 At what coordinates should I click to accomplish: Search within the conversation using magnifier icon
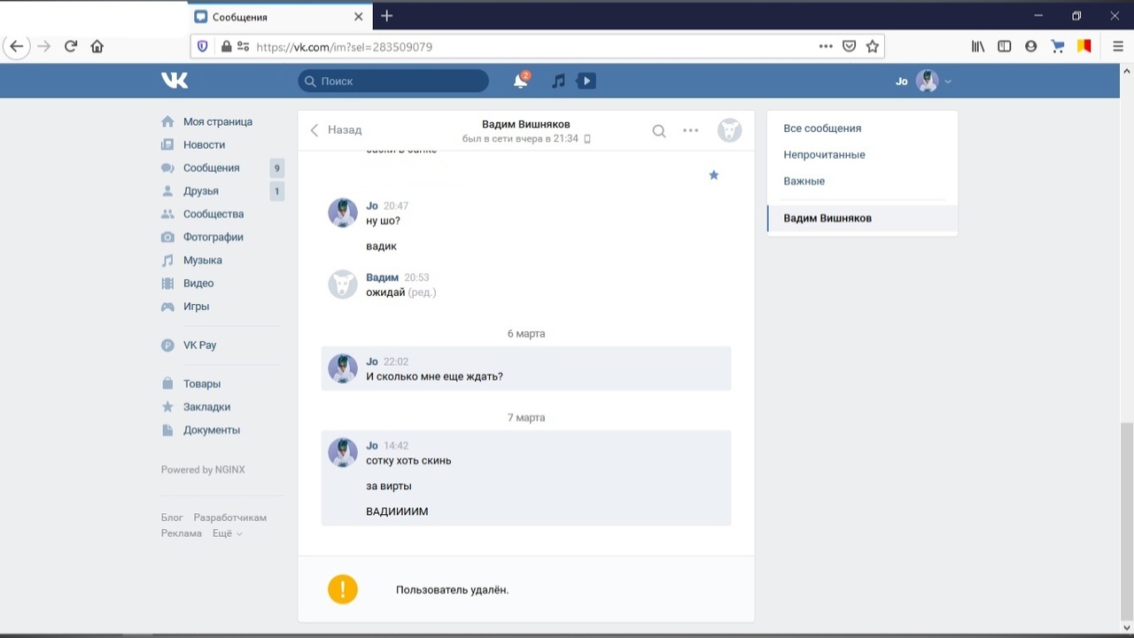coord(659,131)
